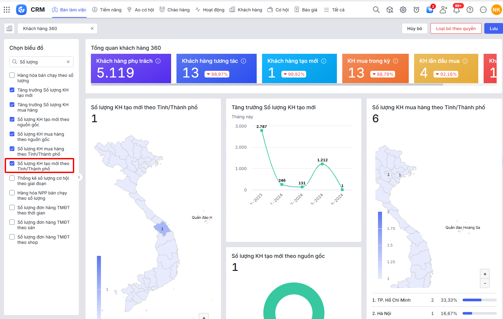Go to the 'Tiềm năng' tab

coord(107,10)
